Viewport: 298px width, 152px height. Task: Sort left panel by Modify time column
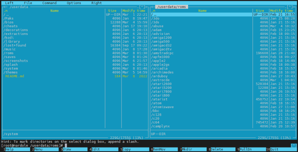pyautogui.click(x=134, y=11)
